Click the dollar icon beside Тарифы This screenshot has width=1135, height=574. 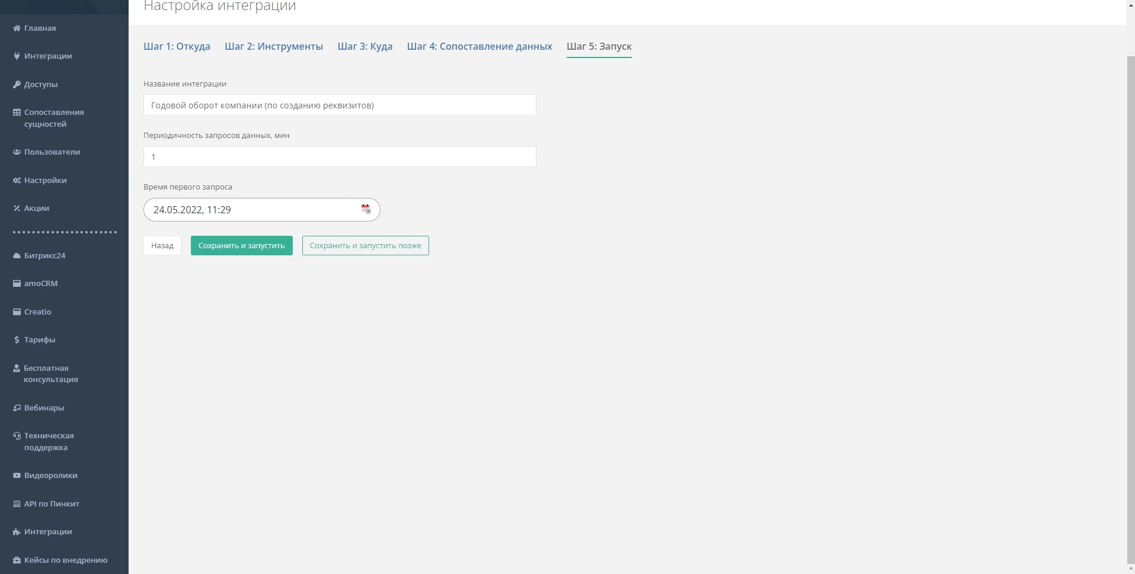coord(17,340)
